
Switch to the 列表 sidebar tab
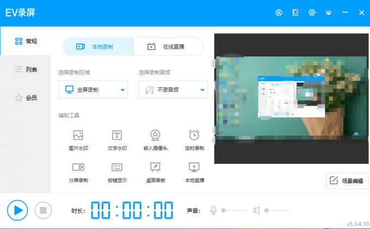(x=26, y=69)
